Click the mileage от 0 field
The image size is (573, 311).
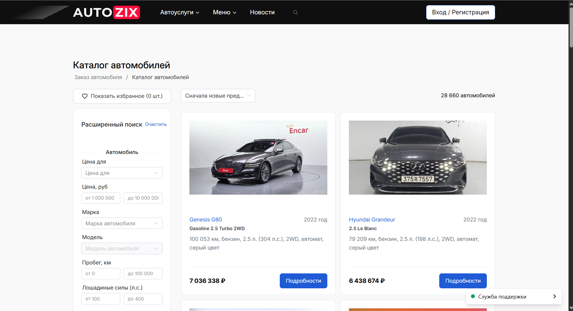coord(101,274)
